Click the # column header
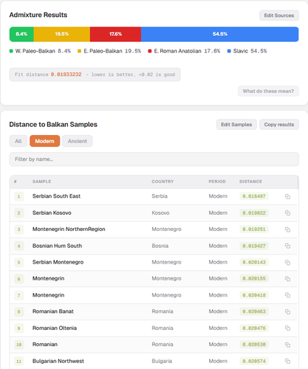The image size is (308, 369). tap(16, 182)
